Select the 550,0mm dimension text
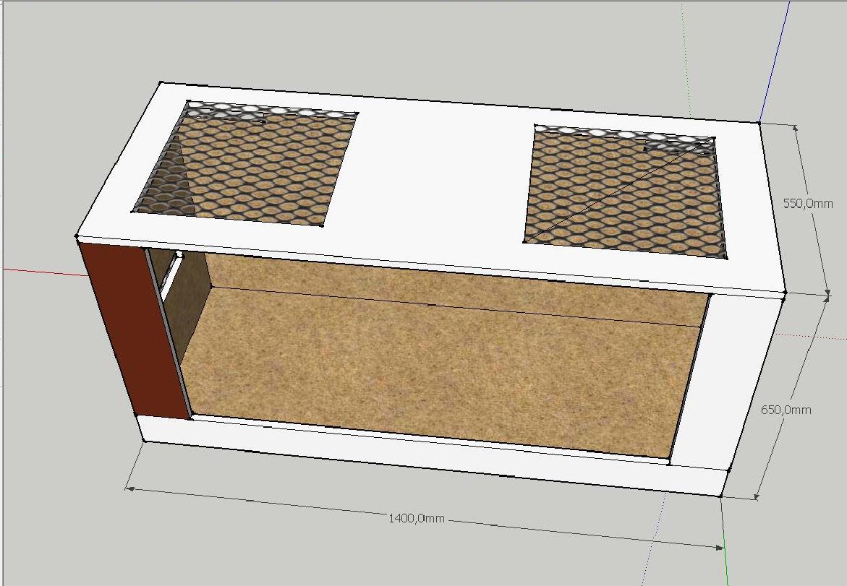The image size is (847, 586). click(808, 204)
